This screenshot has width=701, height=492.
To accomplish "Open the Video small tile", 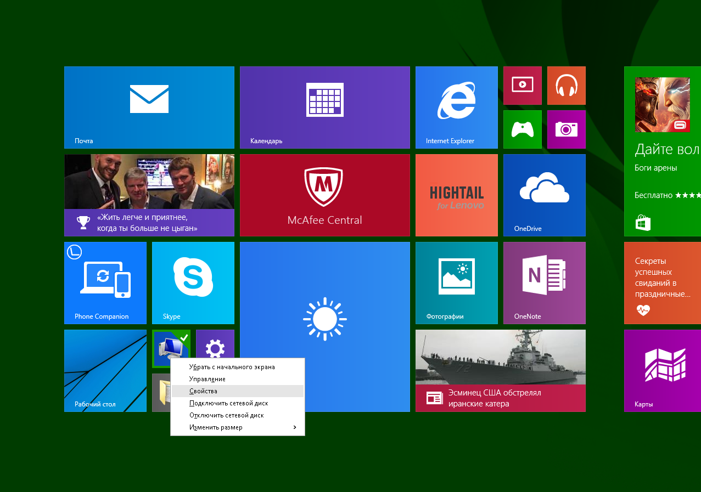I will [x=523, y=86].
